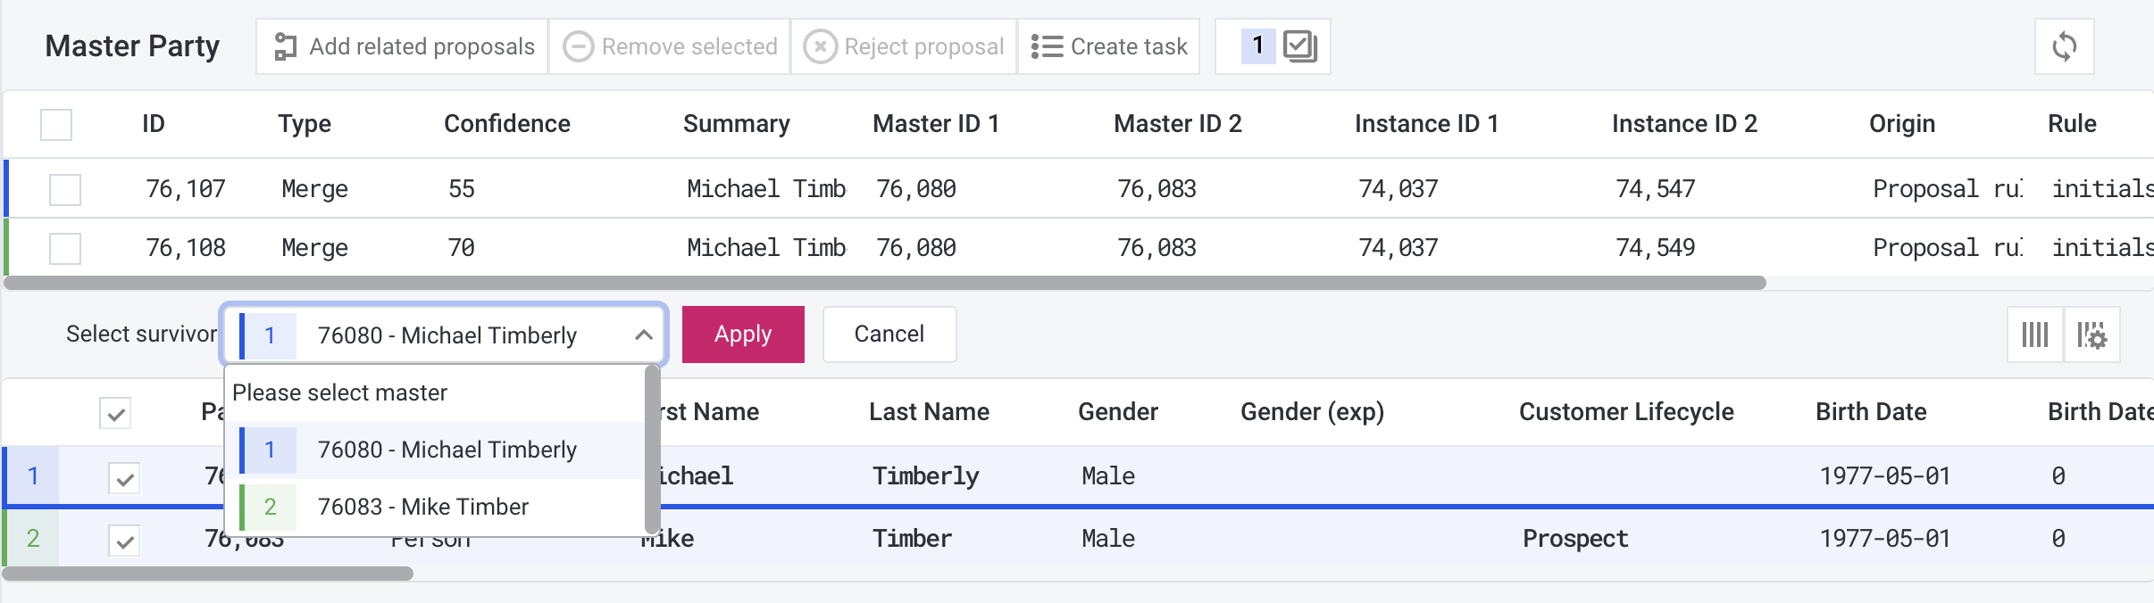Choose 76083 - Mike Timber as survivor
This screenshot has height=603, width=2154.
pos(423,507)
